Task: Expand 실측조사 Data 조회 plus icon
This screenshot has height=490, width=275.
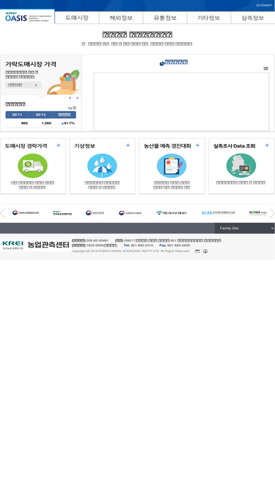Action: coord(267,145)
